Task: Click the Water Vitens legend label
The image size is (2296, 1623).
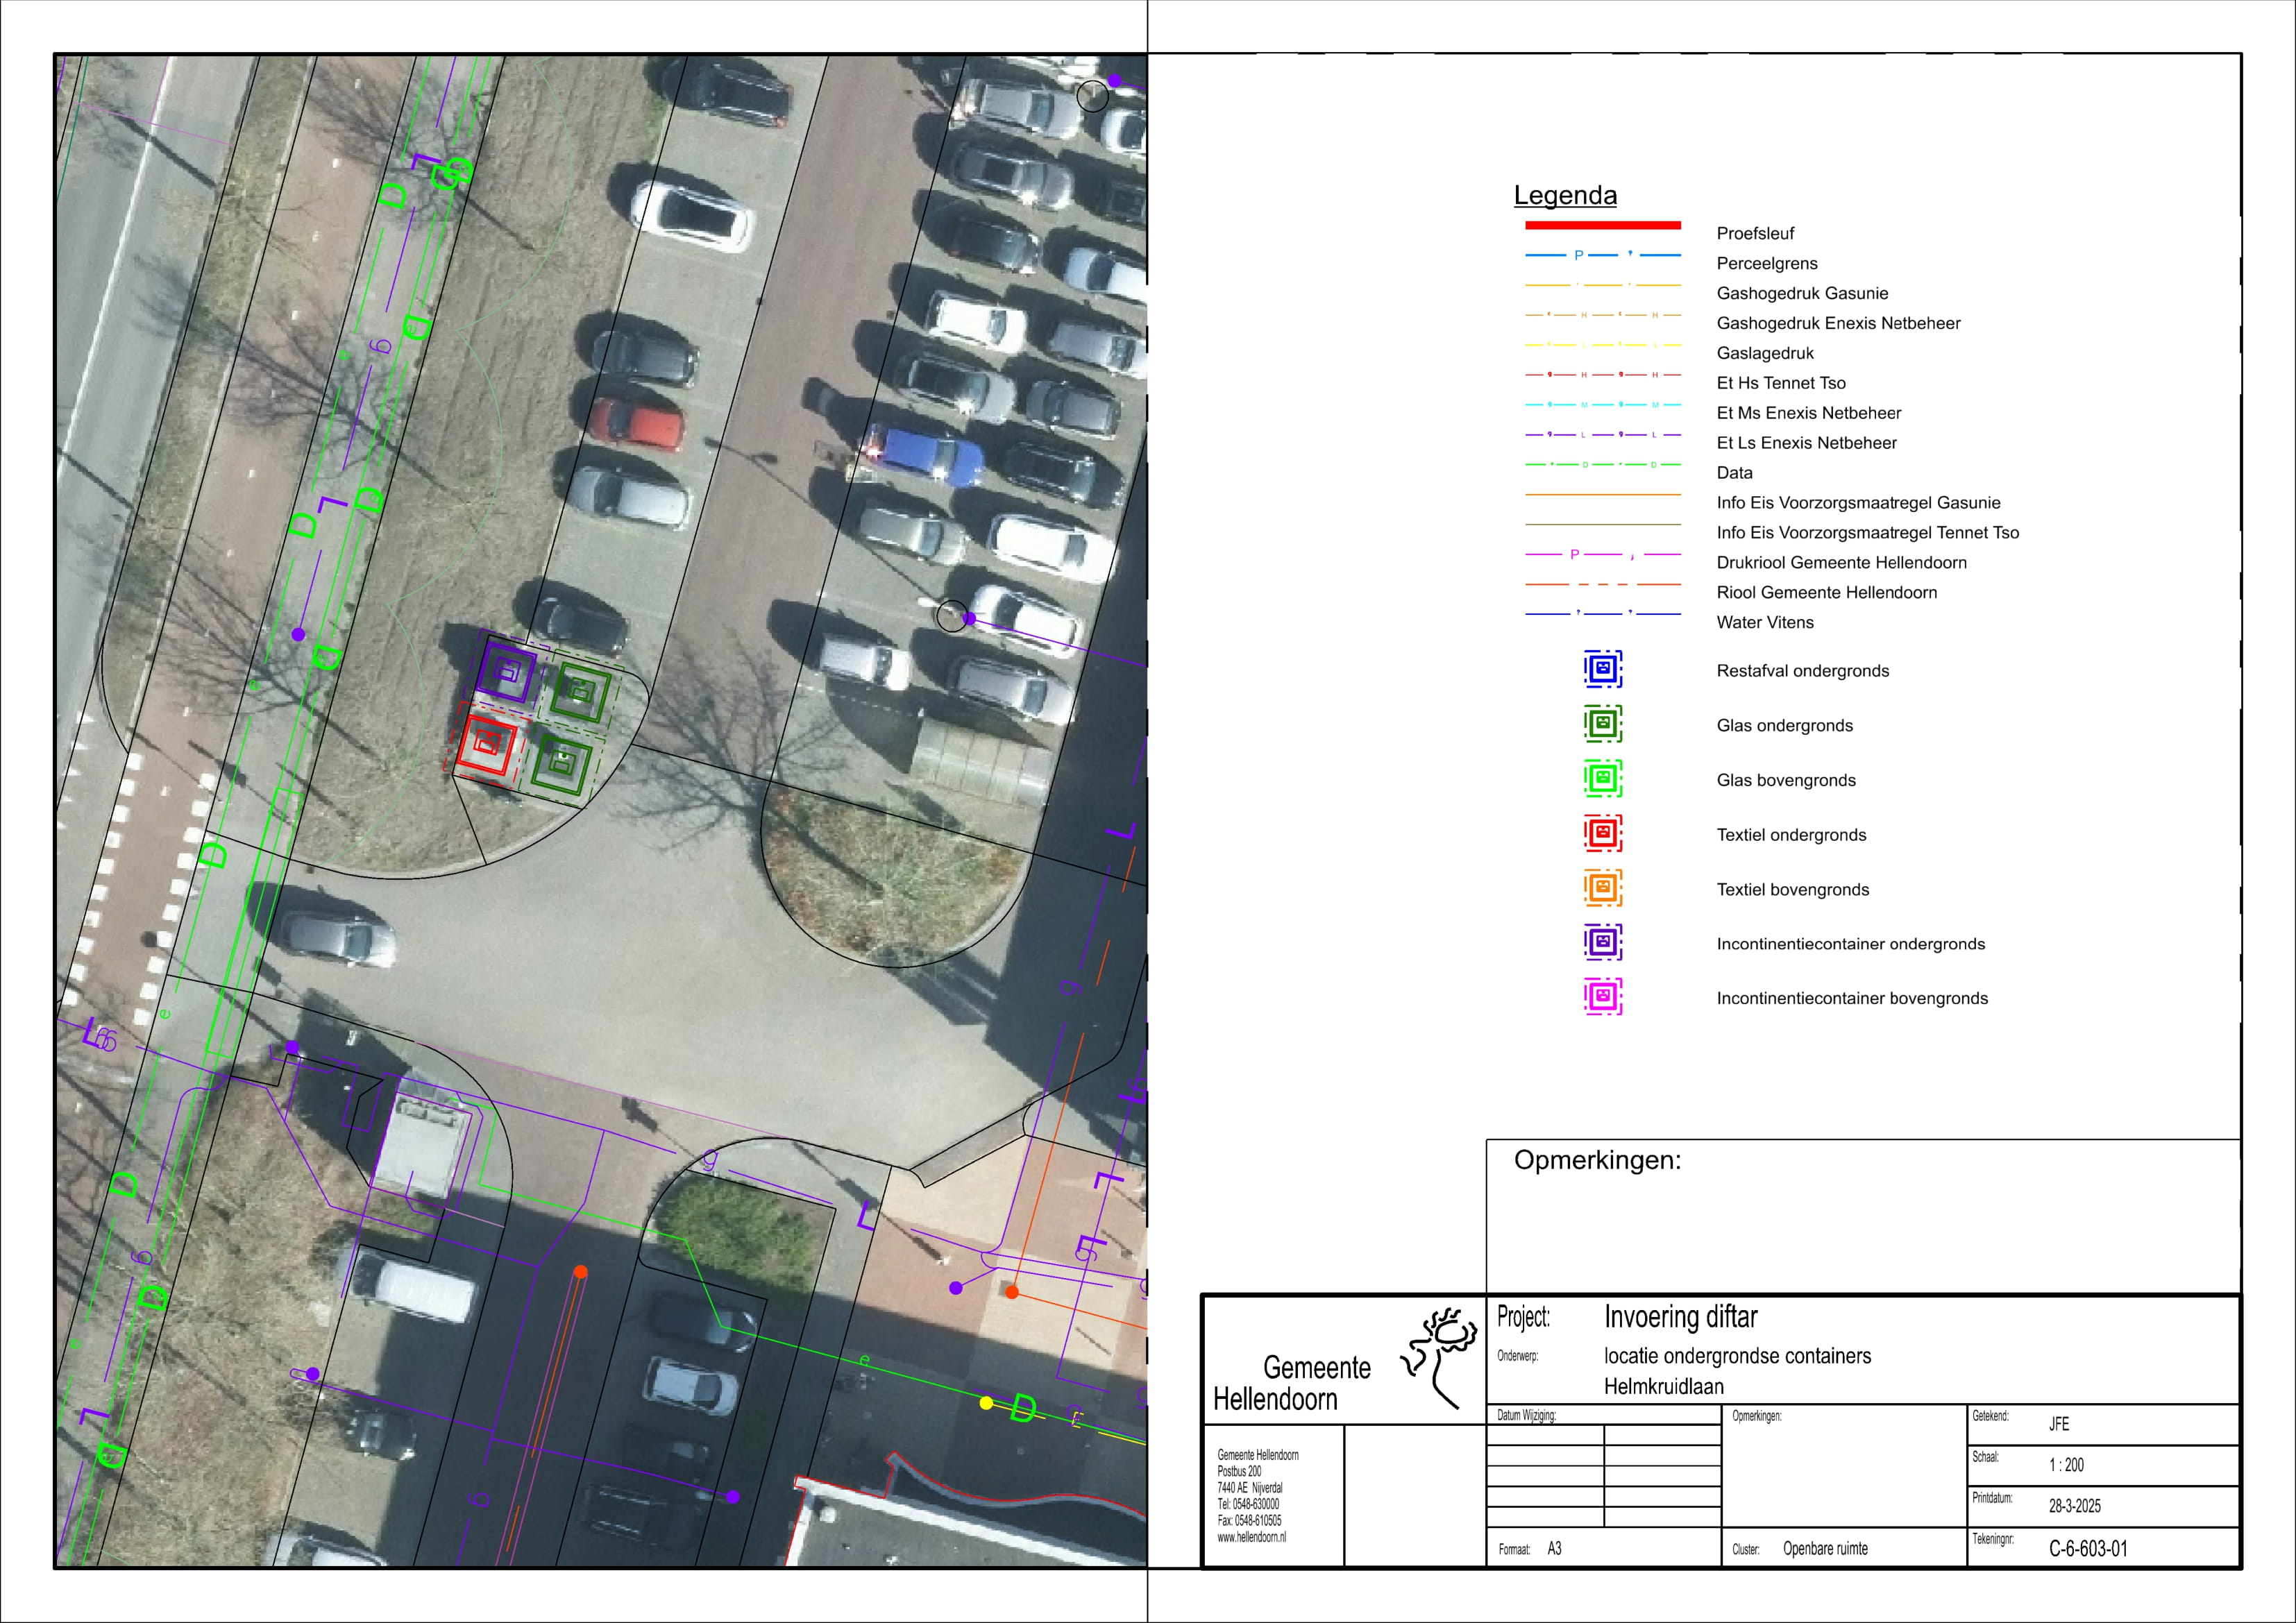Action: [x=1764, y=622]
